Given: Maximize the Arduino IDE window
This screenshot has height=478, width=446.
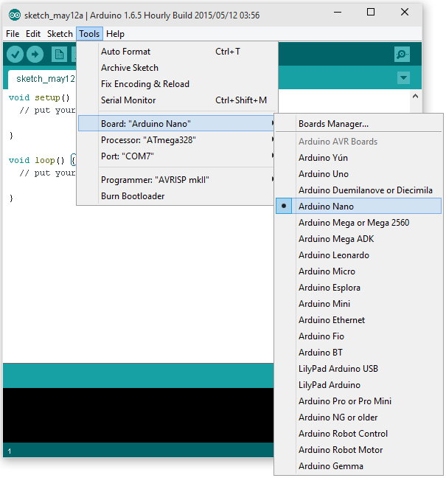Looking at the screenshot, I should tap(371, 13).
